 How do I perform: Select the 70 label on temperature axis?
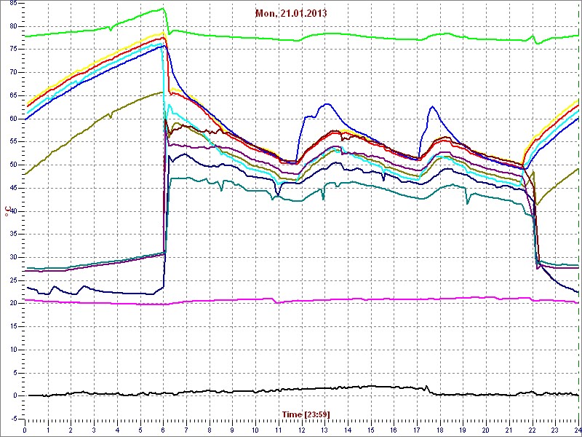coord(13,72)
